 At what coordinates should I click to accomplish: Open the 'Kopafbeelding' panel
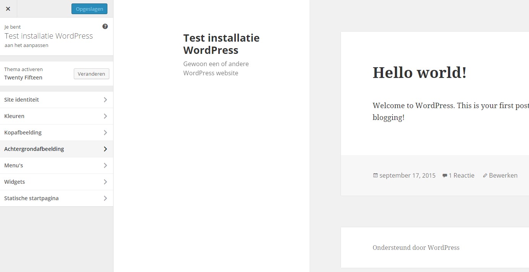[x=23, y=132]
